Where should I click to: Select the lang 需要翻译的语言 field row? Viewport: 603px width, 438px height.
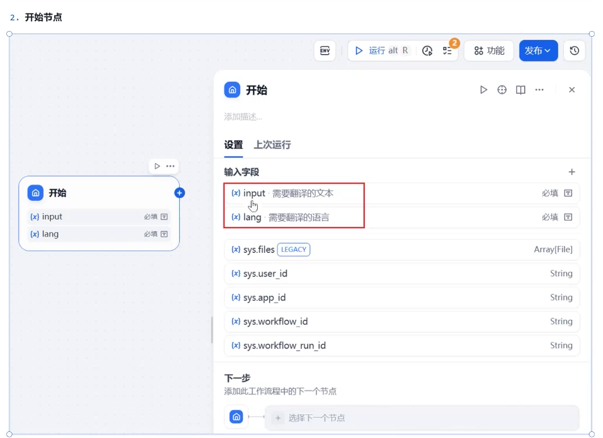pos(402,217)
